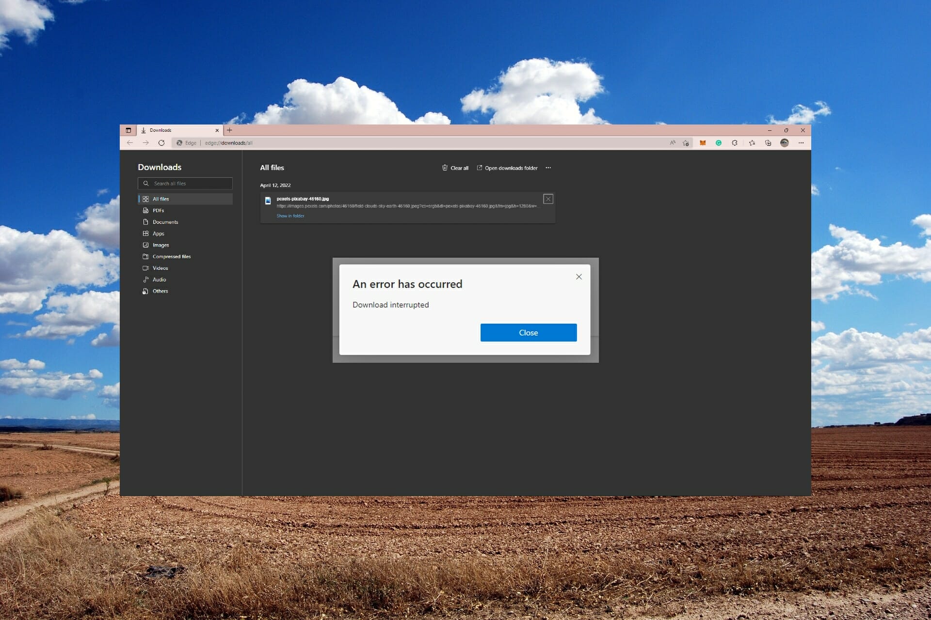The image size is (931, 620).
Task: Click the blue Close button
Action: (529, 333)
